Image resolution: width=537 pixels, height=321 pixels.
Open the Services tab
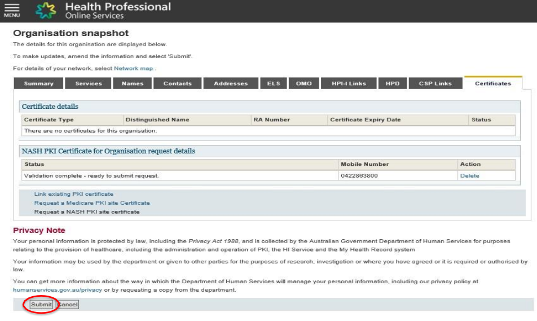coord(89,83)
